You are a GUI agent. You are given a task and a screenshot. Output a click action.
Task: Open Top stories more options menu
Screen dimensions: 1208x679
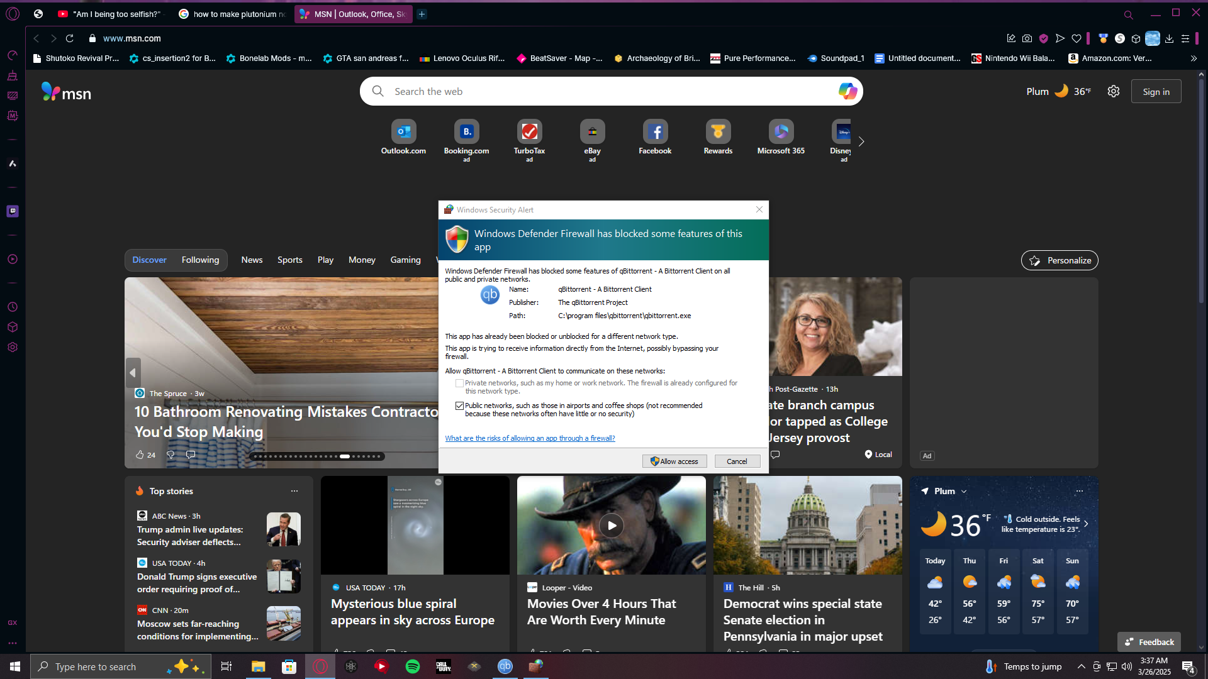(x=294, y=491)
